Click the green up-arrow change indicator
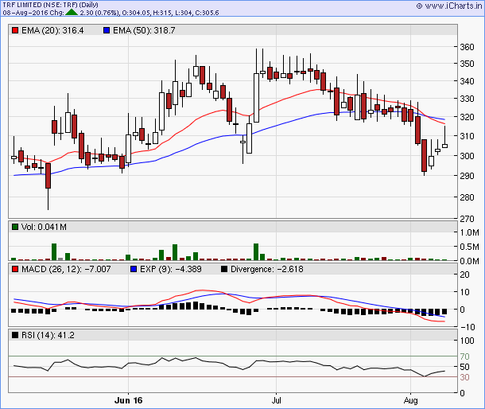The height and width of the screenshot is (409, 485). pyautogui.click(x=72, y=12)
